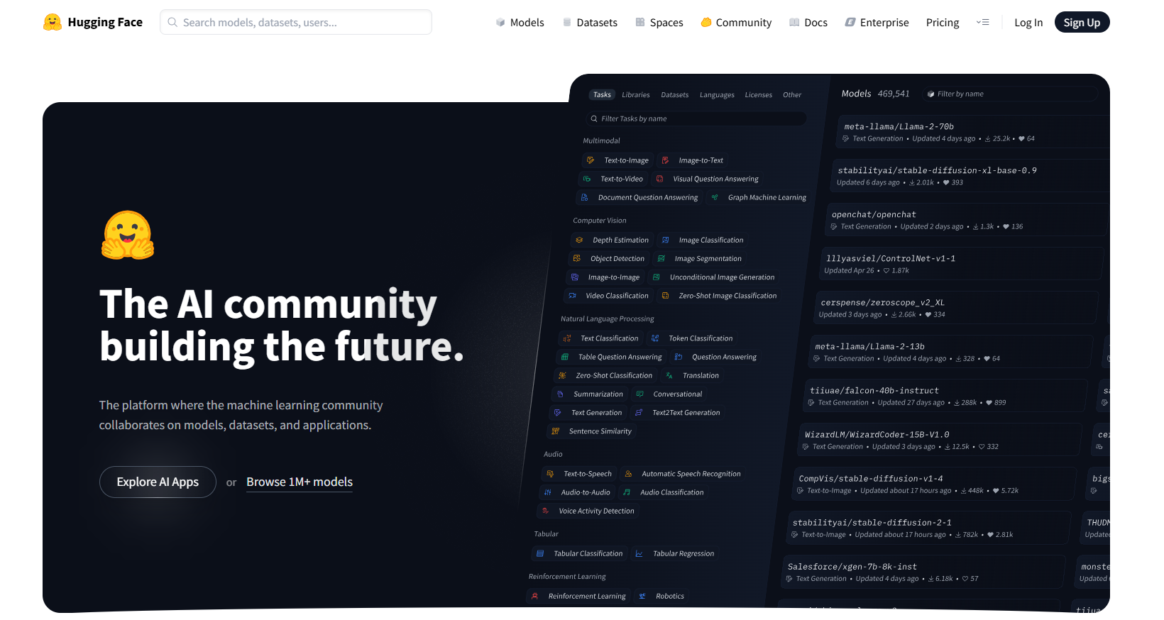
Task: Click the magnifier icon in the main search bar
Action: pyautogui.click(x=172, y=22)
